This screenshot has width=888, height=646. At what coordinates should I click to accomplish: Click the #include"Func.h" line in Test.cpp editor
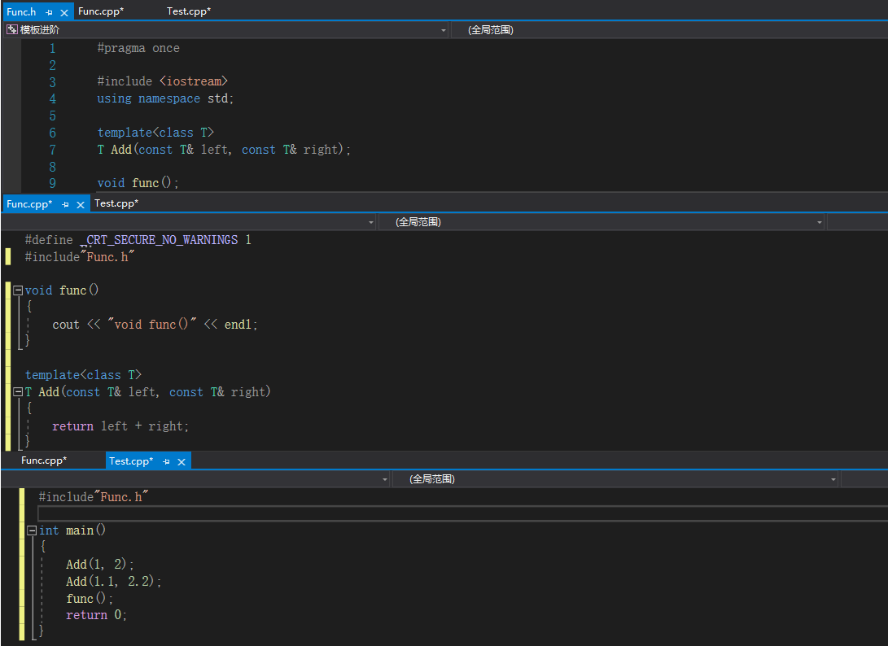pyautogui.click(x=94, y=497)
